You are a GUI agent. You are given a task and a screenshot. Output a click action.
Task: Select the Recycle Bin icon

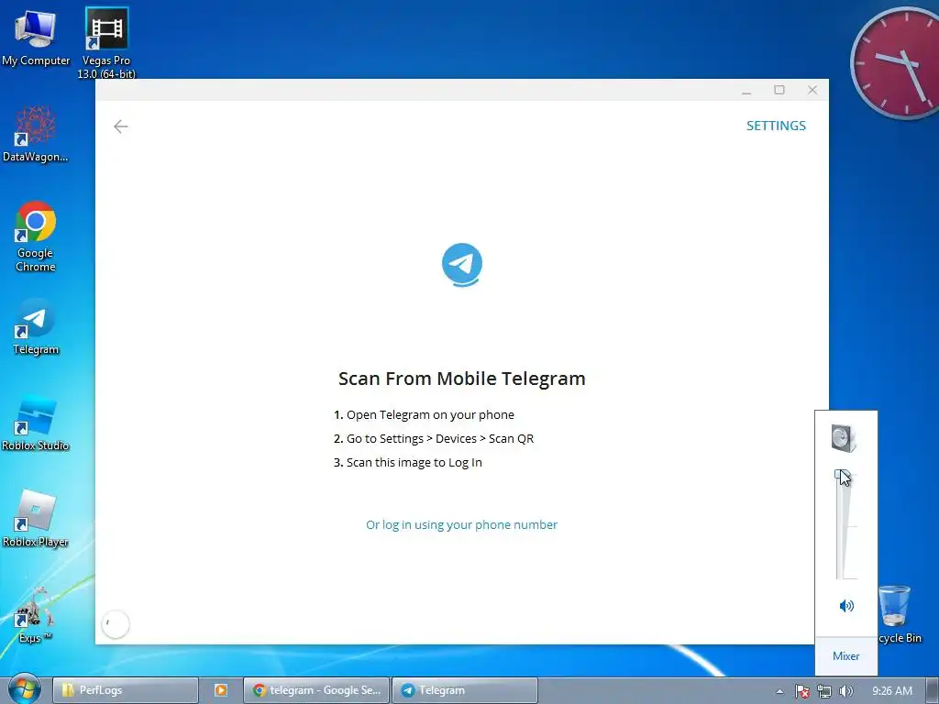click(x=898, y=614)
